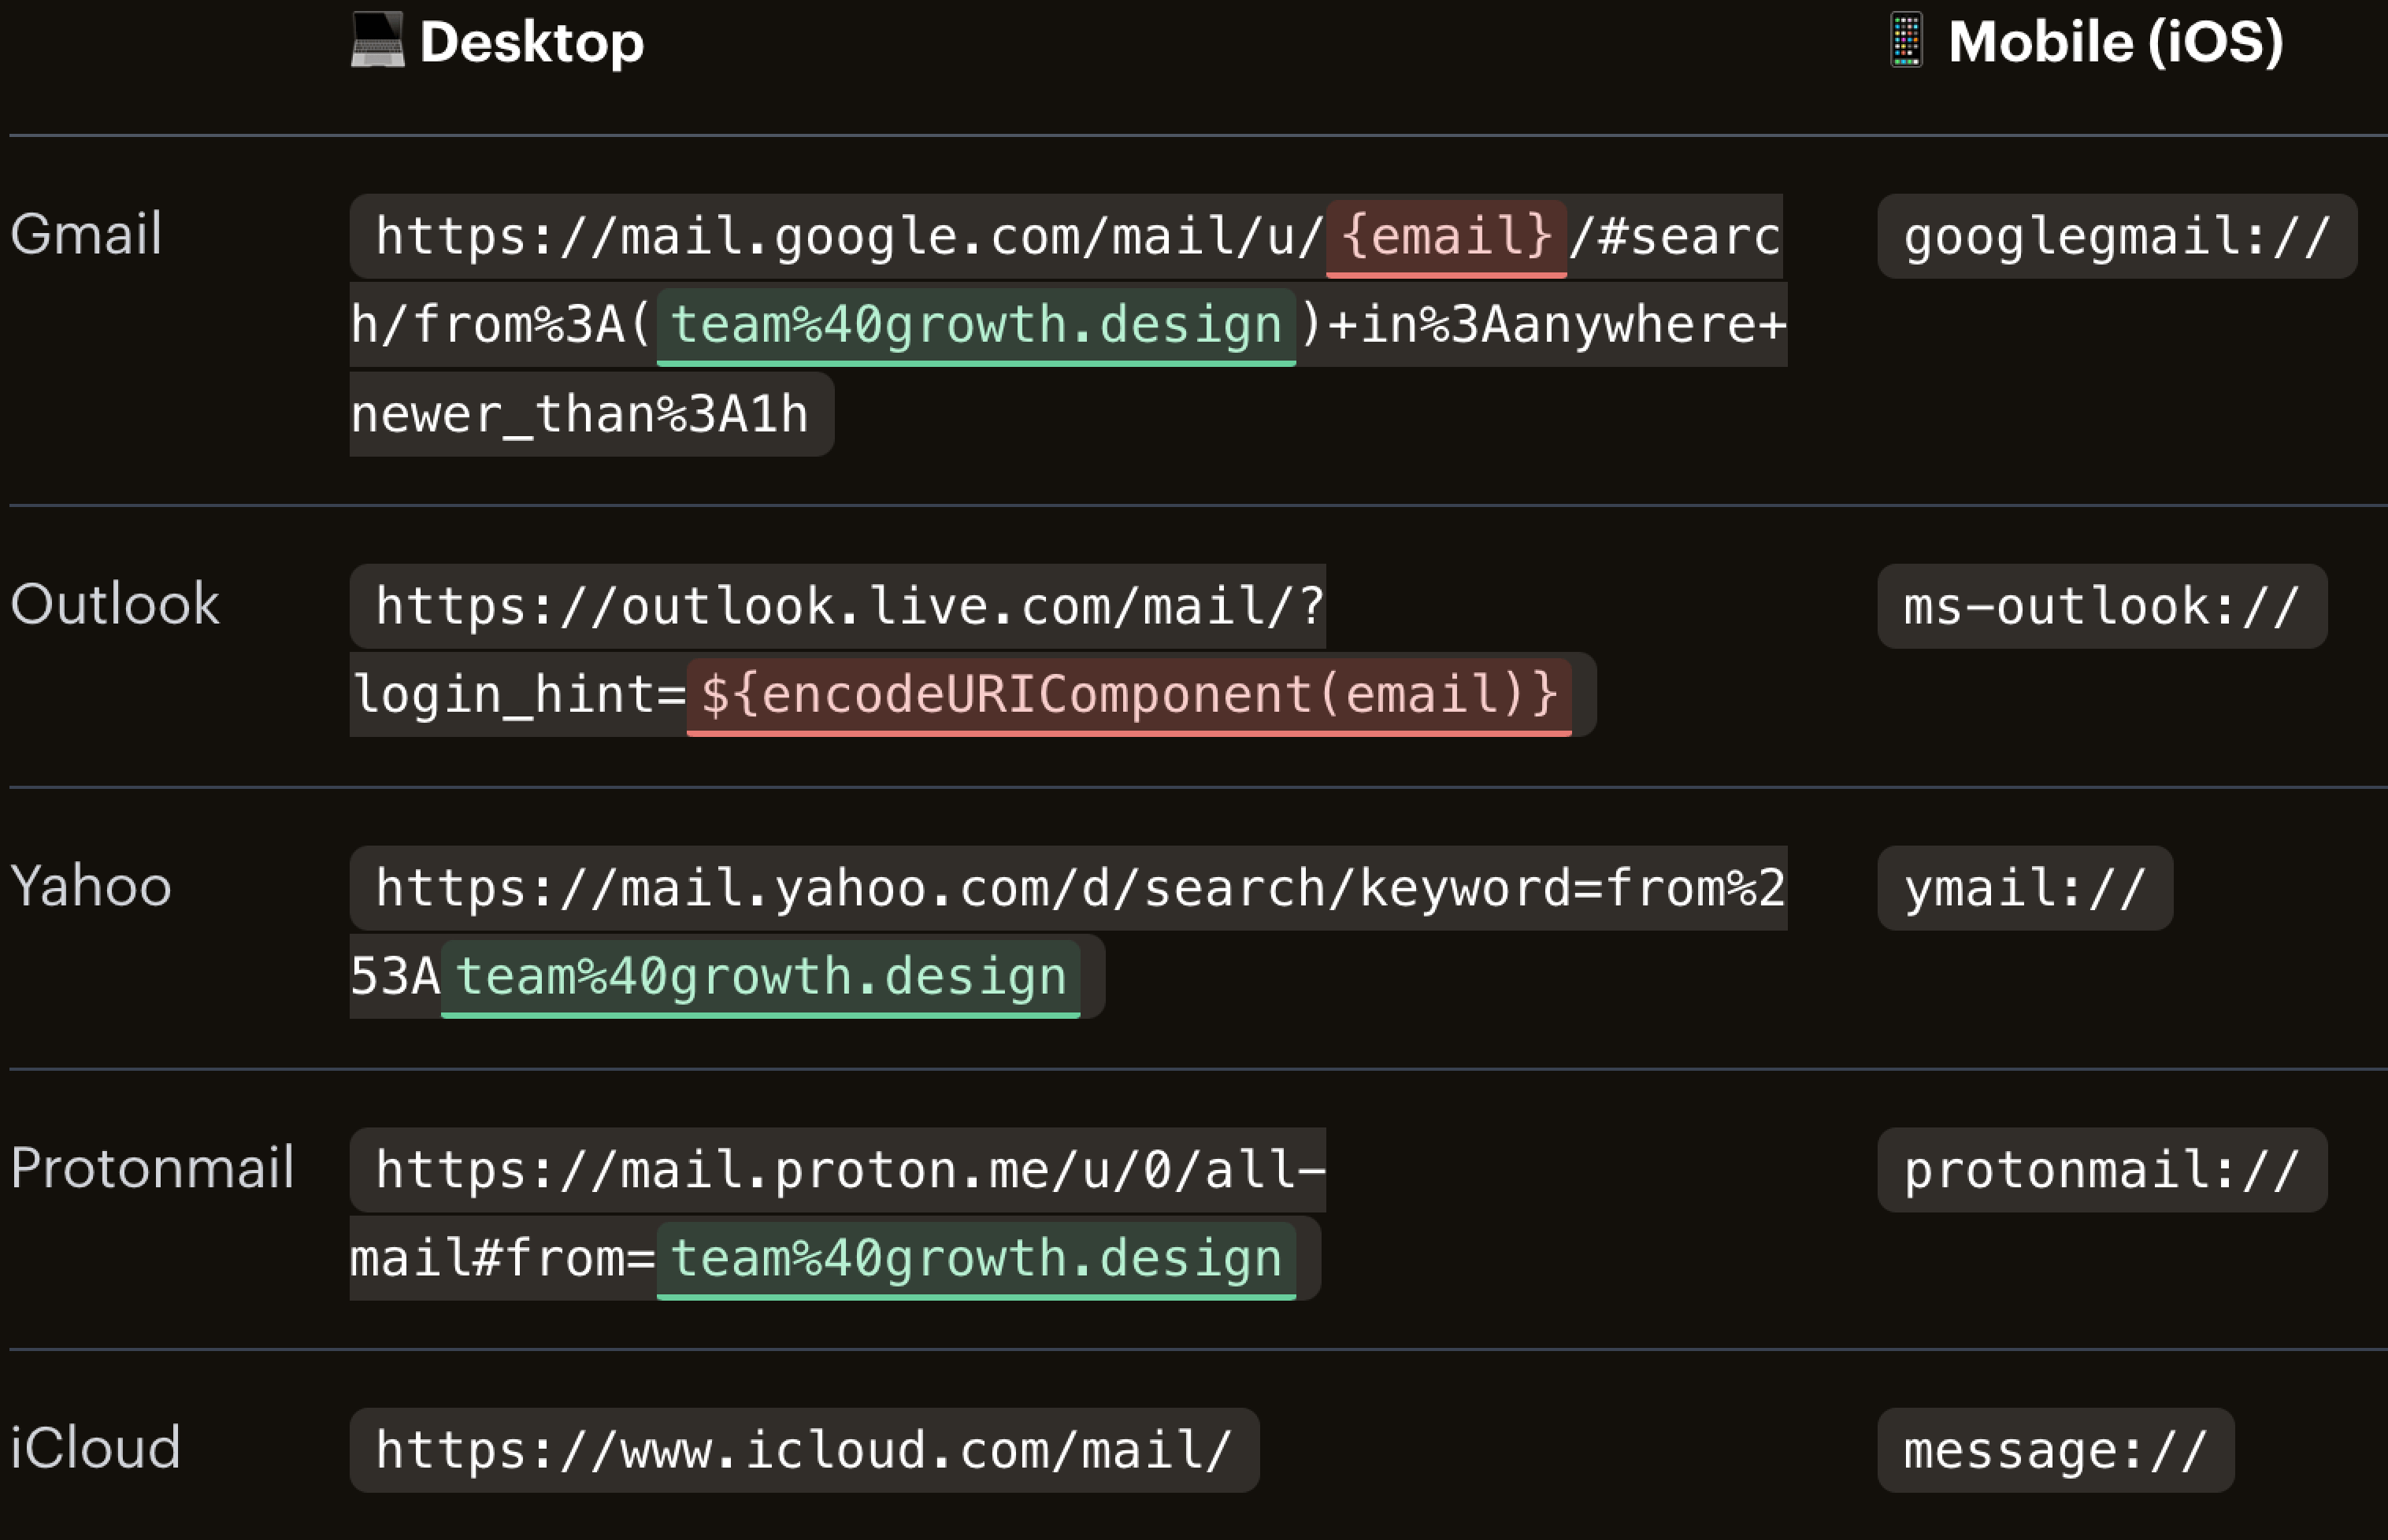Click the encodeURIComponent(email) placeholder in Outlook URL
Screen dimensions: 2388x1540
1129,695
